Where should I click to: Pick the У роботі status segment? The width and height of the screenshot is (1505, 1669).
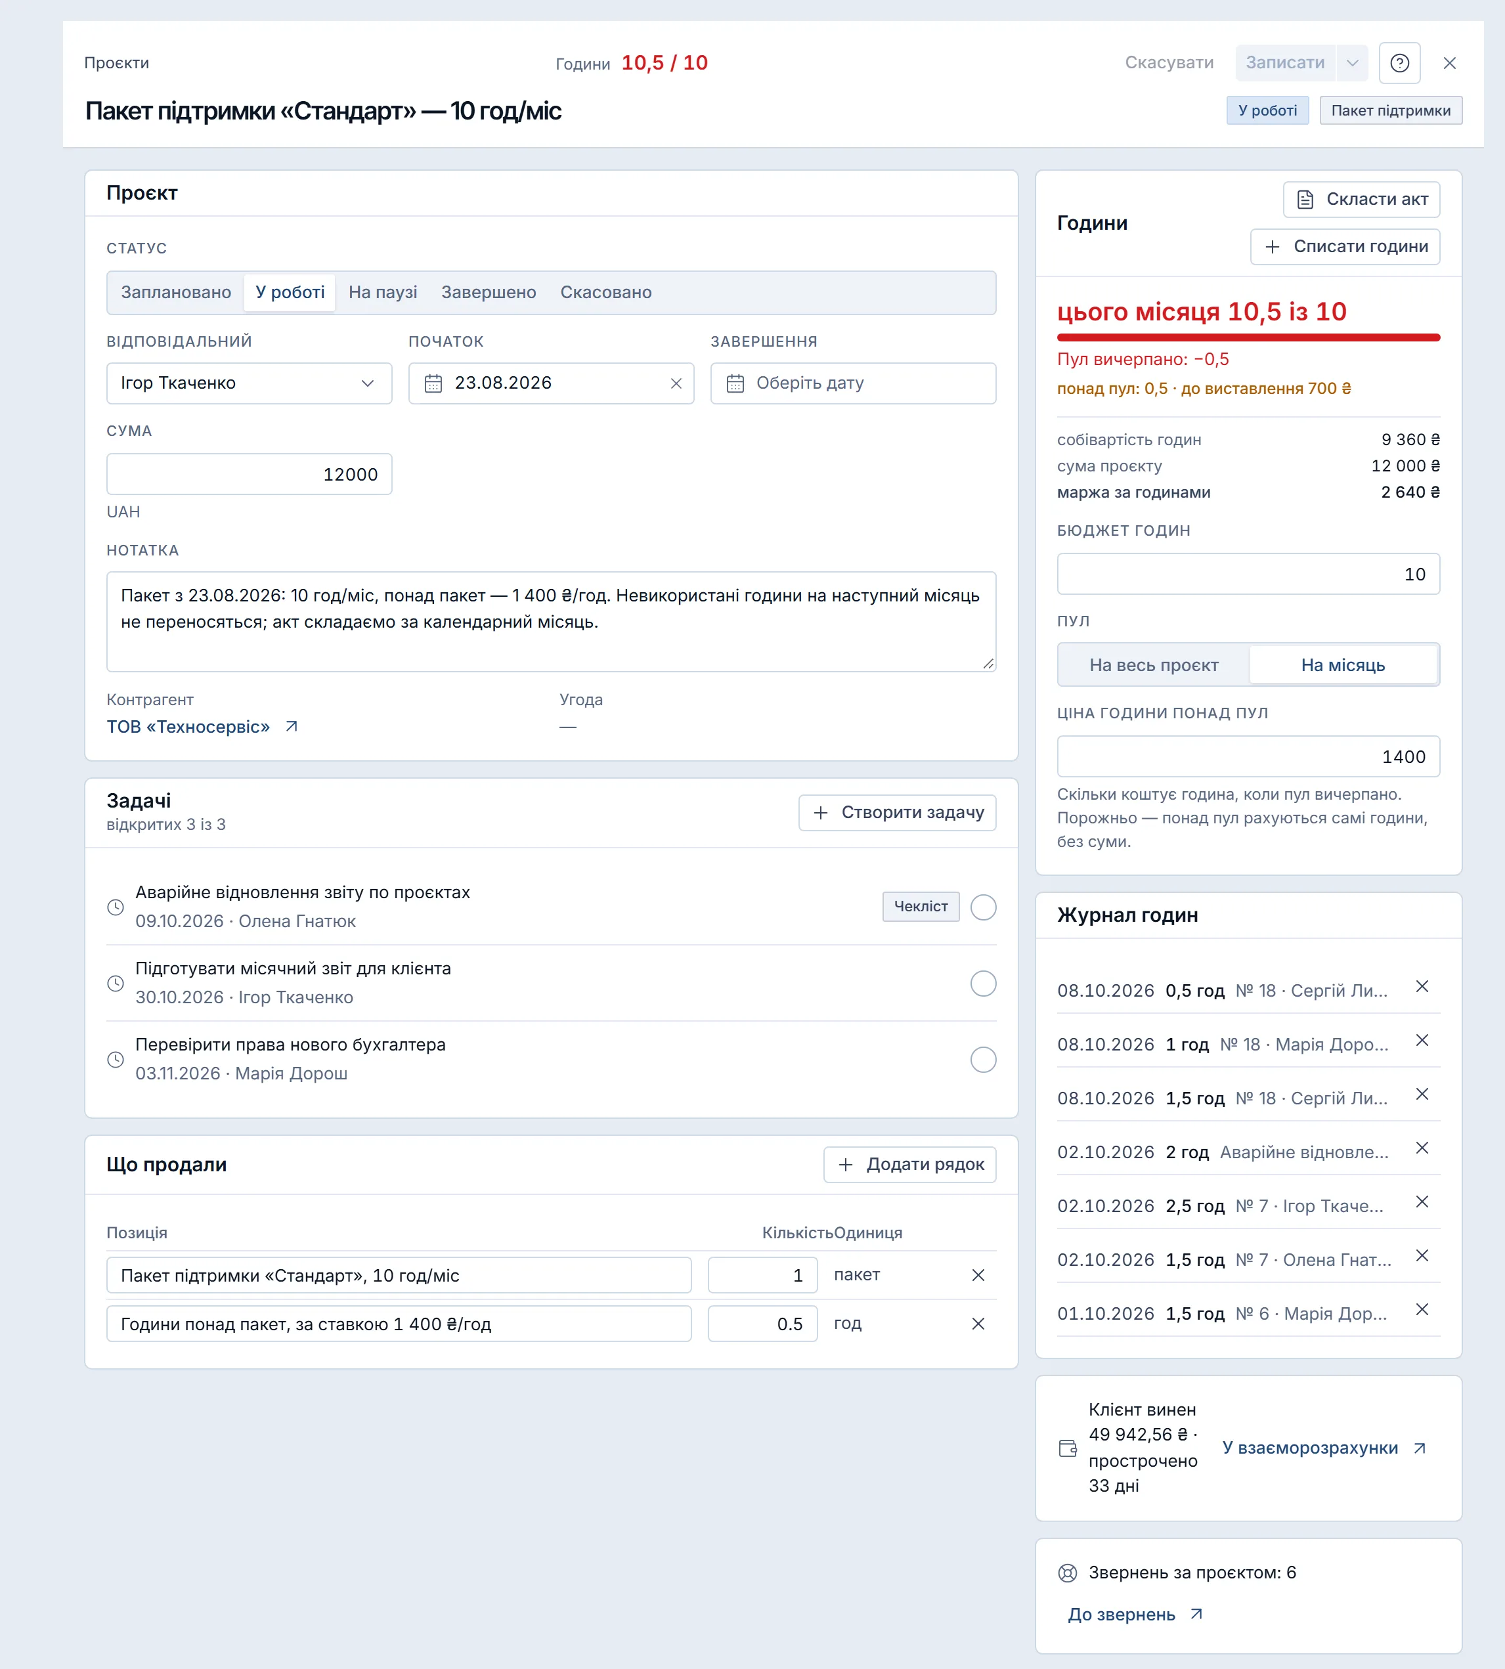coord(290,293)
